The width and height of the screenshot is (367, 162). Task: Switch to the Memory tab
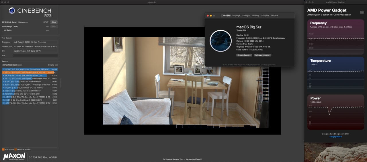point(255,15)
